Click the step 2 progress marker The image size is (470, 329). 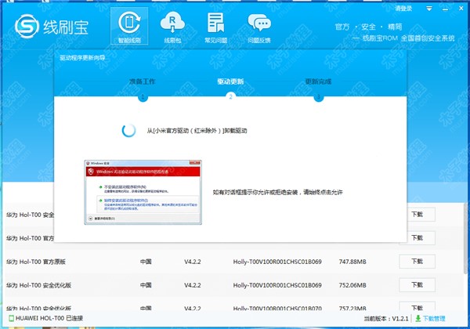point(230,97)
